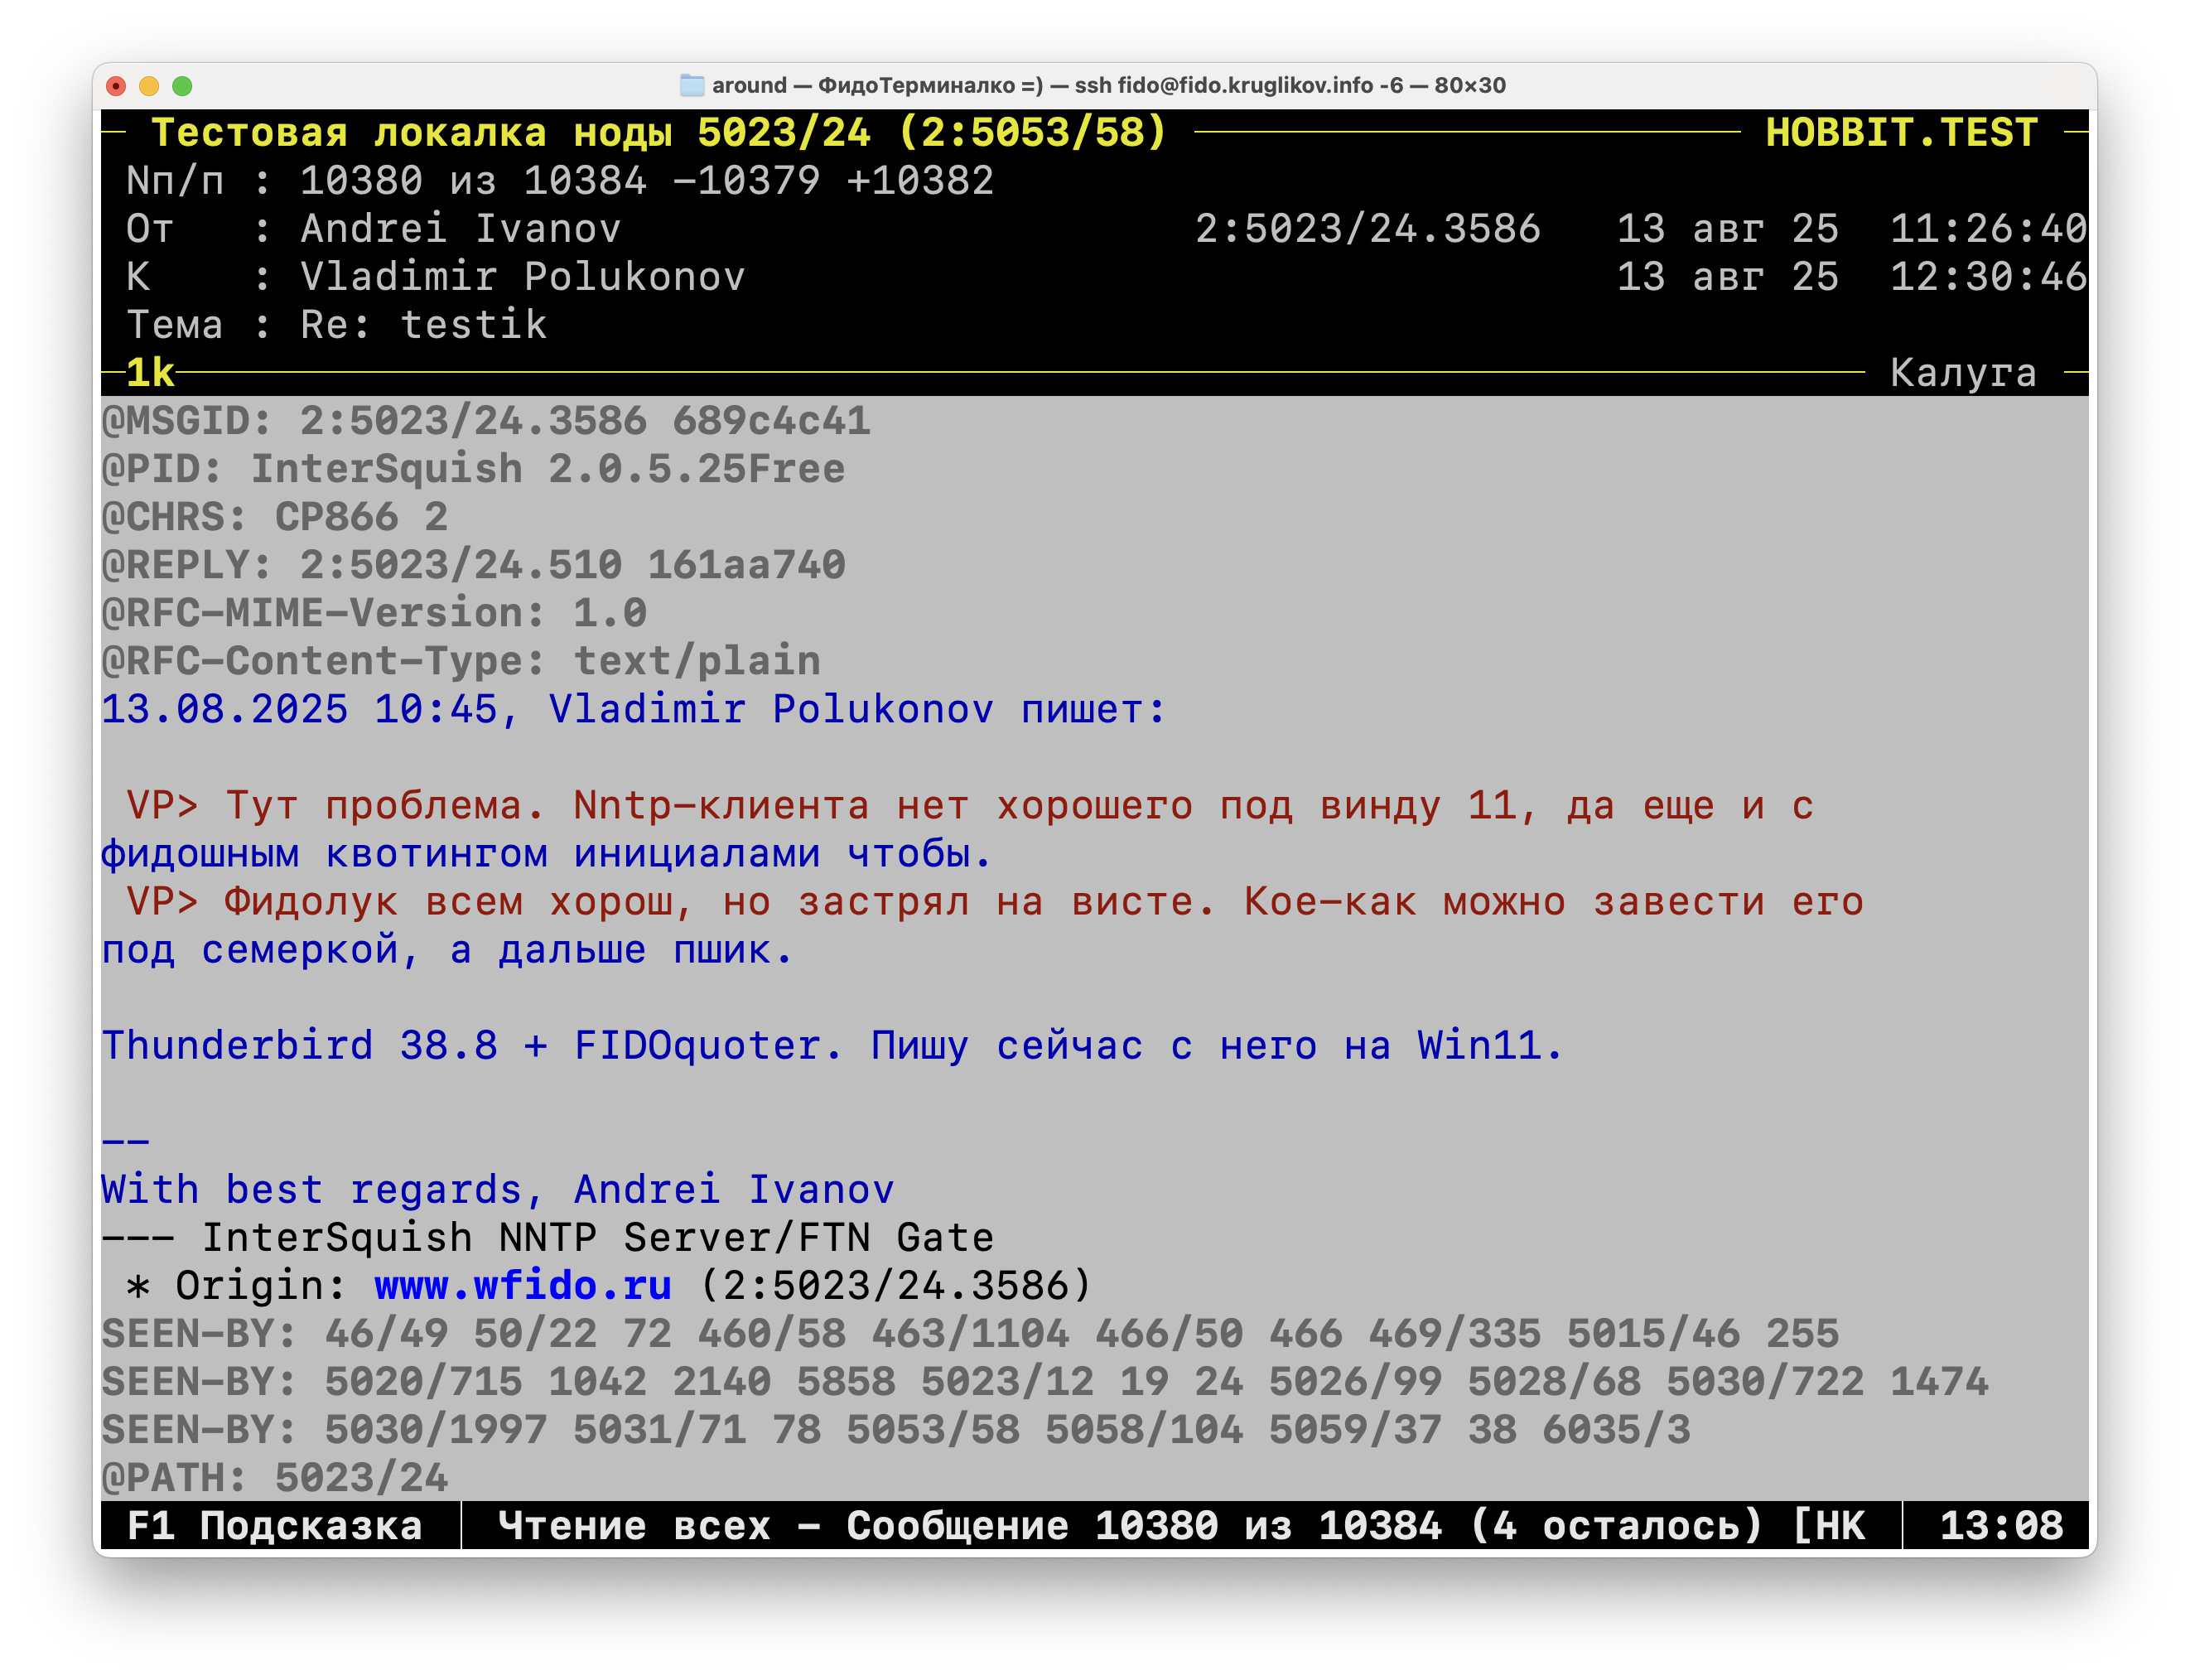The image size is (2190, 1680).
Task: Click the Thunderbird 38.8 + FIDOquoter reply line
Action: click(832, 1045)
